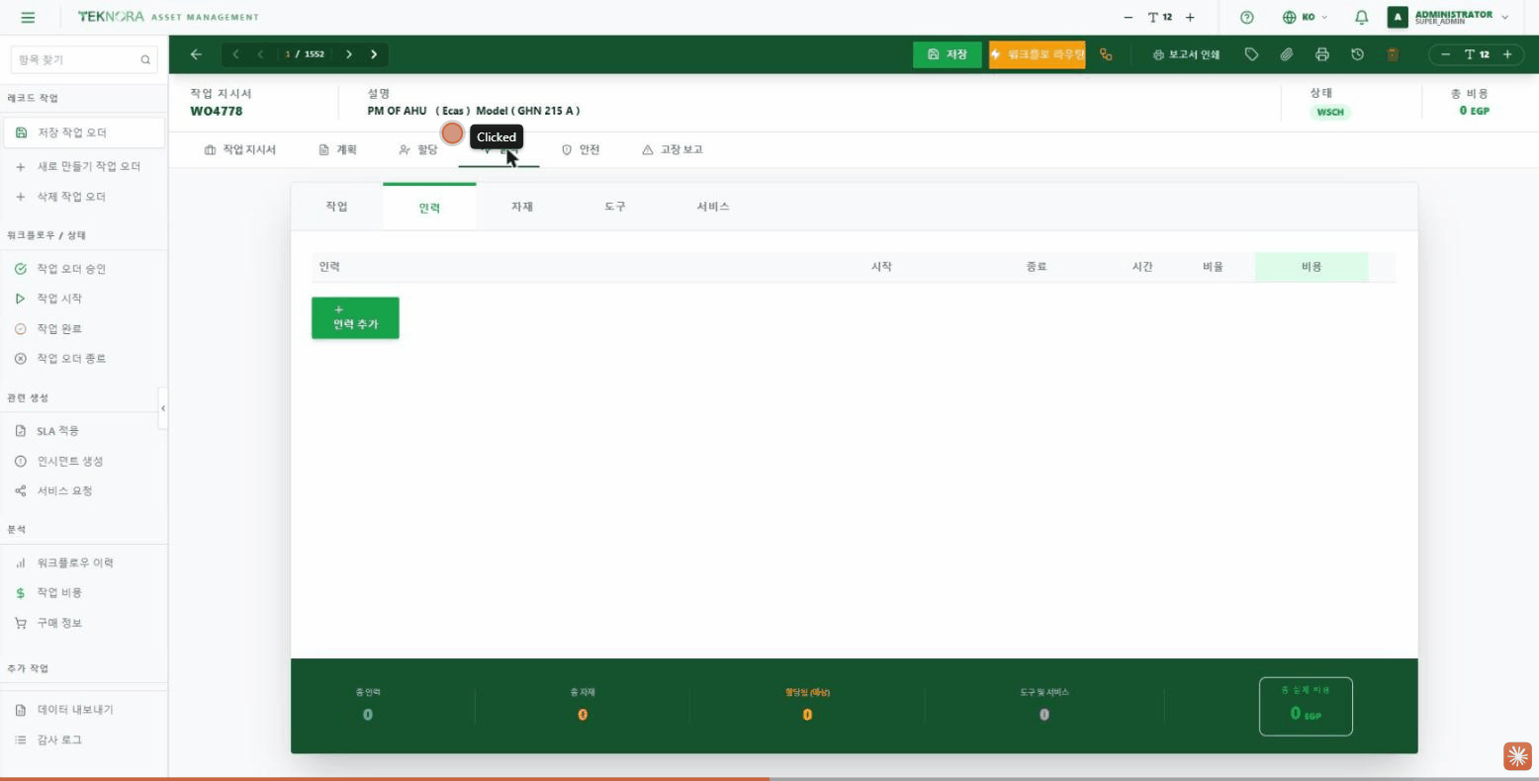The image size is (1539, 781).
Task: Click the tag icon in toolbar
Action: pos(1251,54)
